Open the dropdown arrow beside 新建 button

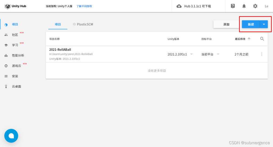pyautogui.click(x=264, y=24)
